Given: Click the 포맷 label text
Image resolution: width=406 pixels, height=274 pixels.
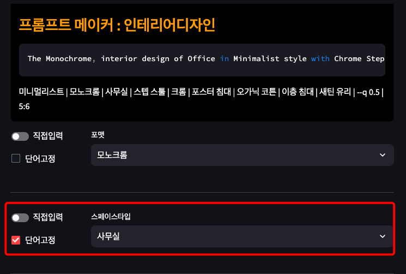Looking at the screenshot, I should click(x=98, y=135).
